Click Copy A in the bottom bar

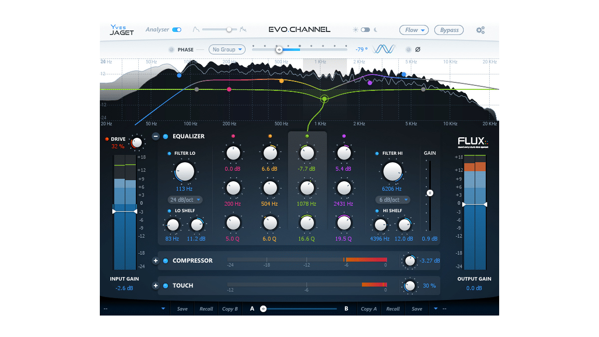(369, 309)
